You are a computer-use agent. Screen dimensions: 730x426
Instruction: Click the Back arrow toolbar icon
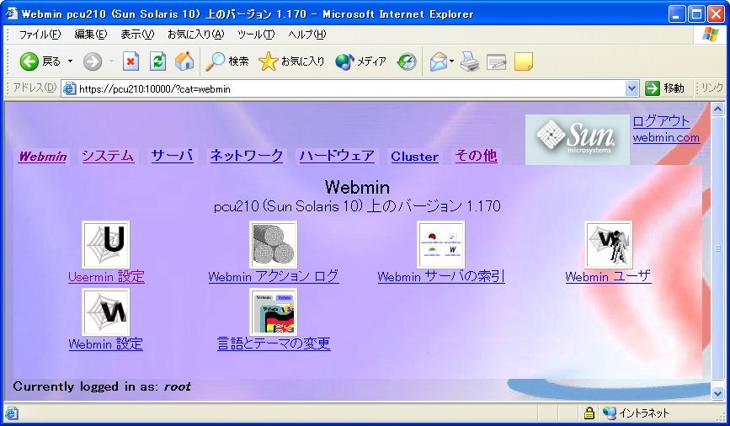[x=29, y=61]
